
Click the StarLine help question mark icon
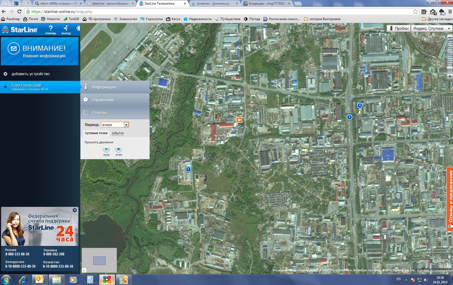50,28
